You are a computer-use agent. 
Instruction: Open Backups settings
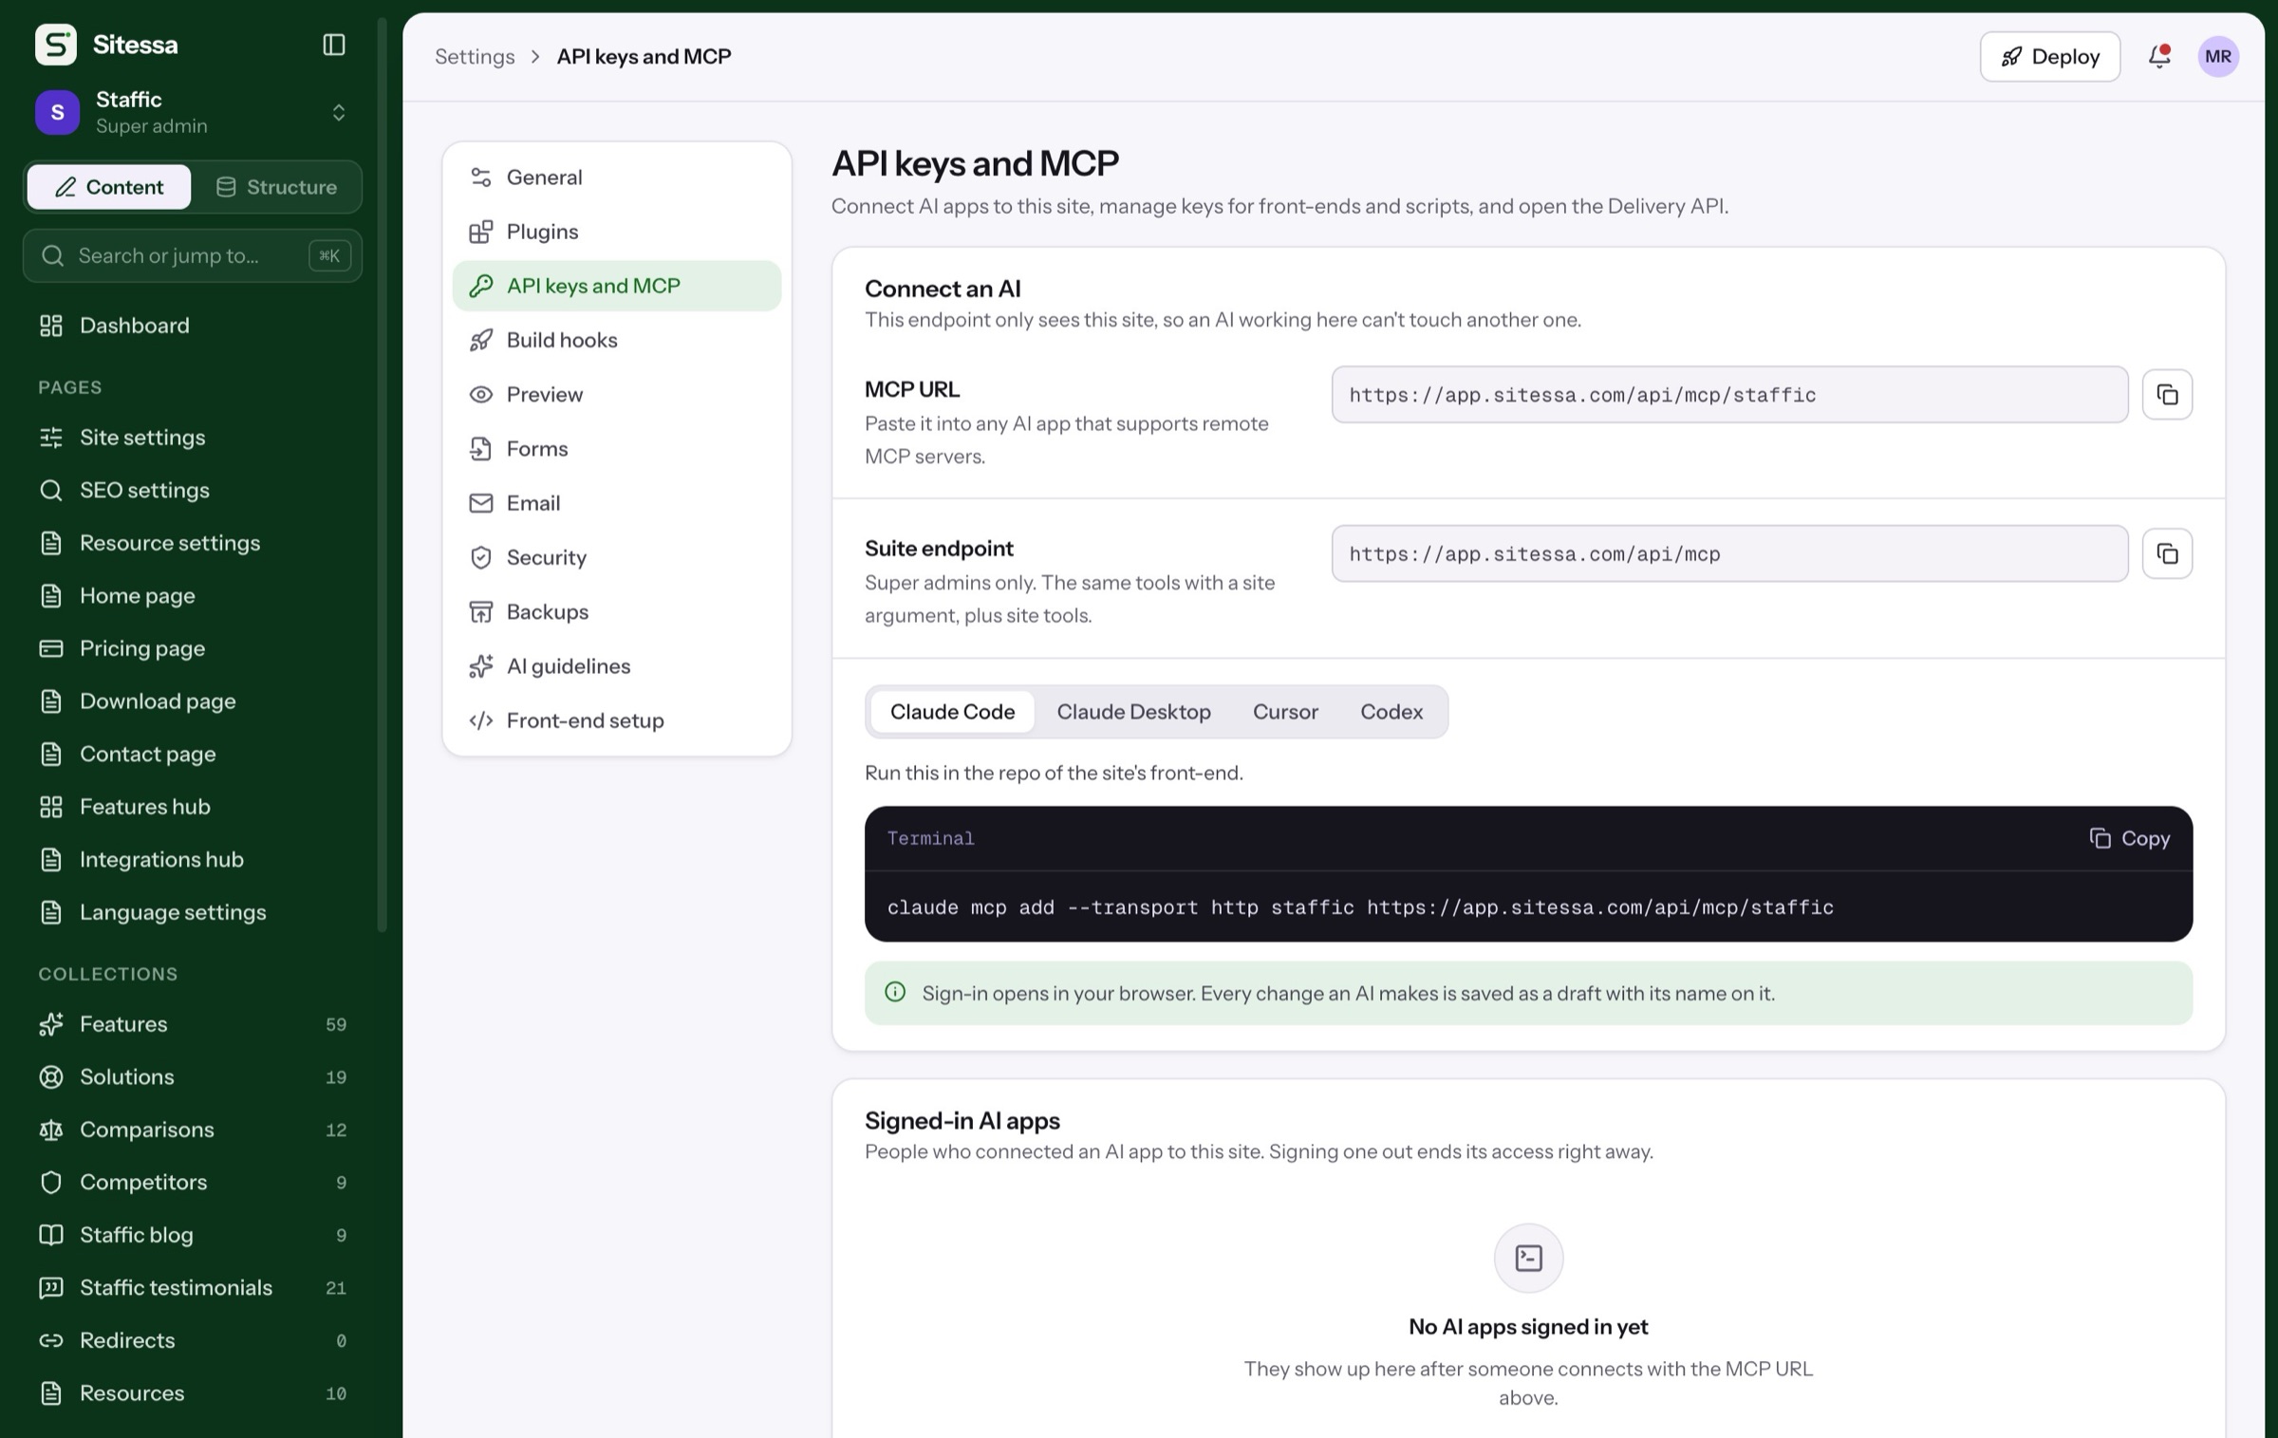(617, 611)
